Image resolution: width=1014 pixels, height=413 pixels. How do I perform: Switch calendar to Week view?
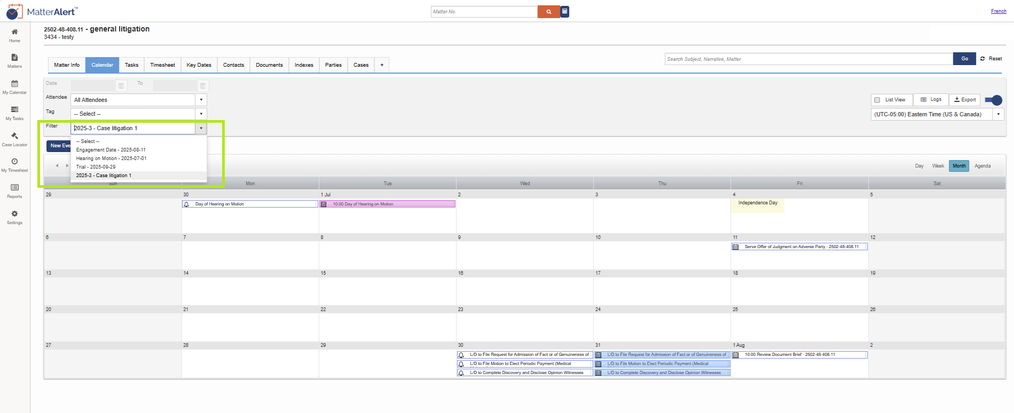(x=938, y=166)
